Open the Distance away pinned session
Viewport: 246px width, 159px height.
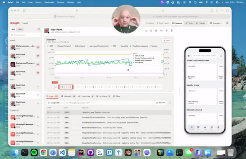point(25,47)
